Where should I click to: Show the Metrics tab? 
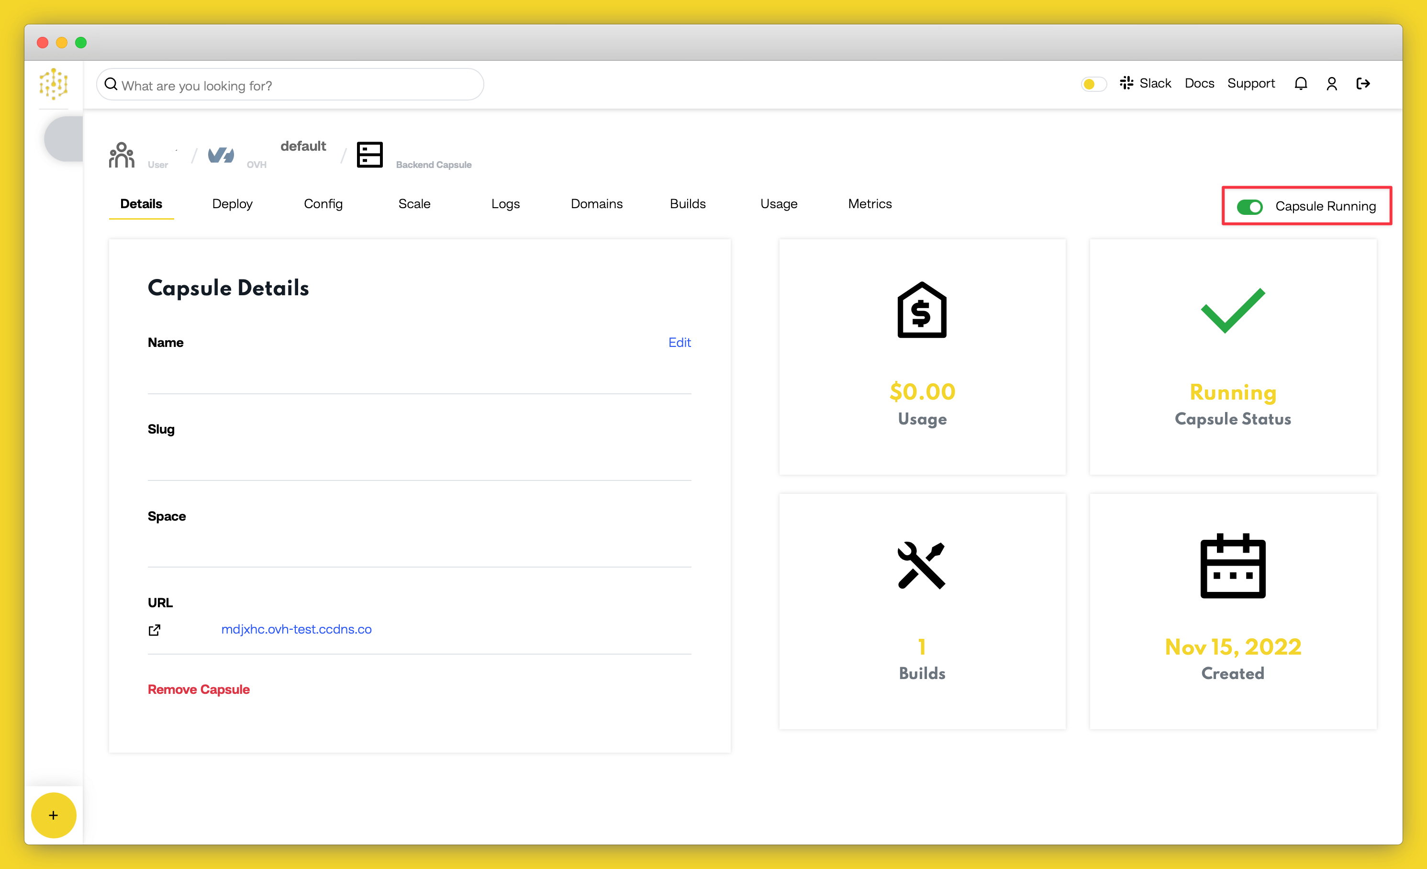click(x=870, y=204)
